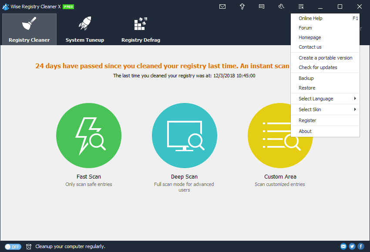Open Forum from the menu

[325, 28]
